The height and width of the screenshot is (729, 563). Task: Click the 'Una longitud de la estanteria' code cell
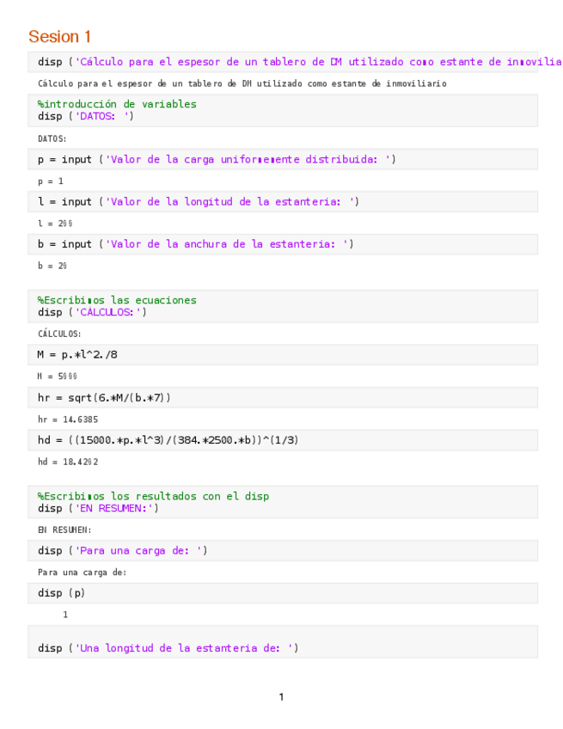pos(168,647)
